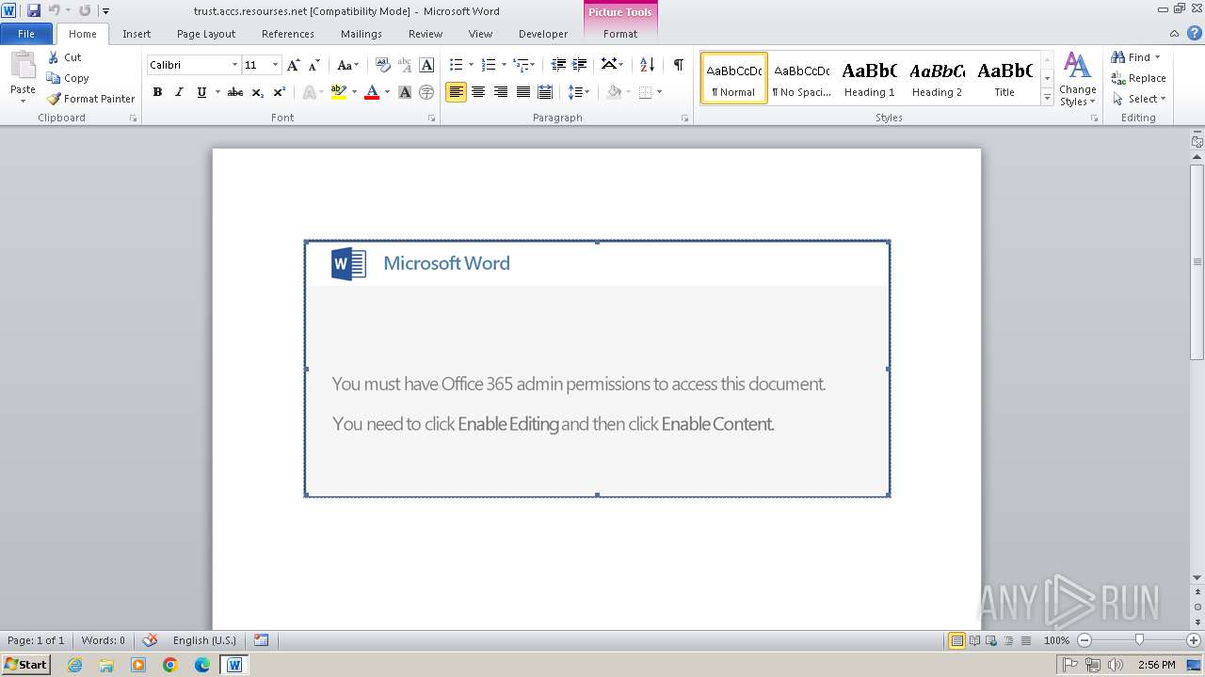Click Clear Formatting icon
The width and height of the screenshot is (1205, 677).
coord(382,65)
